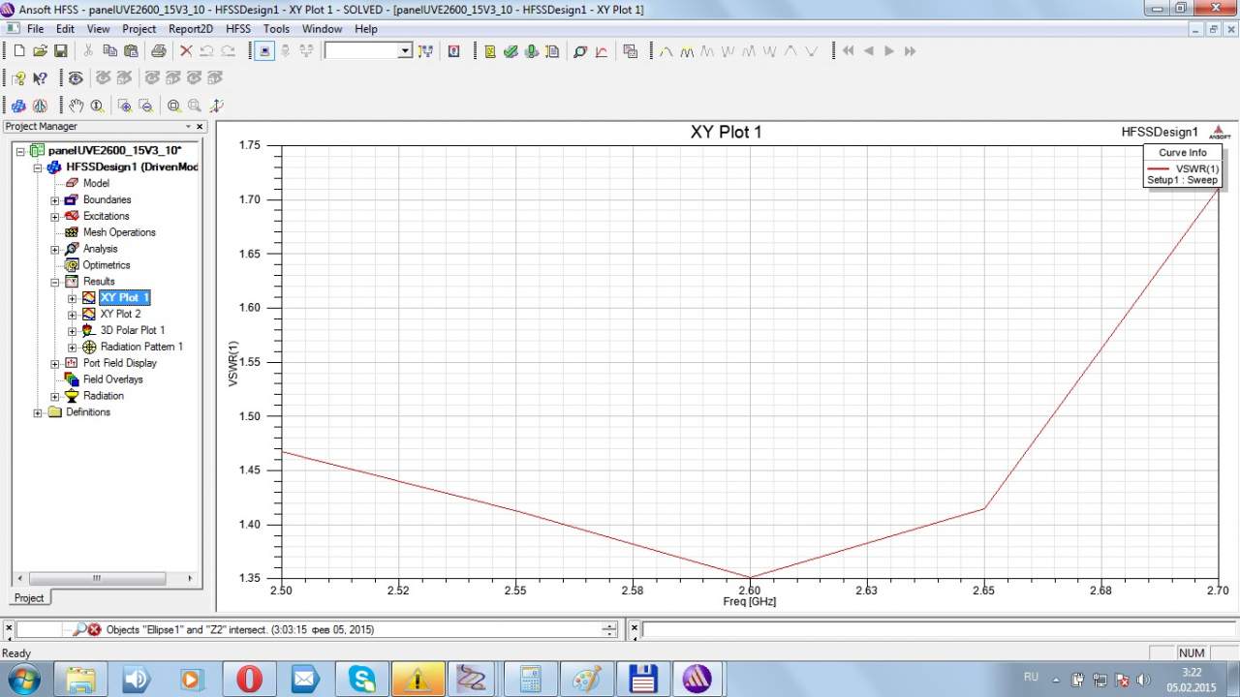
Task: Collapse the Results tree node
Action: tap(55, 282)
